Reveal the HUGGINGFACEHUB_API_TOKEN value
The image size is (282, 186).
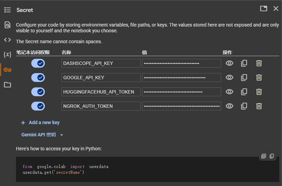229,92
